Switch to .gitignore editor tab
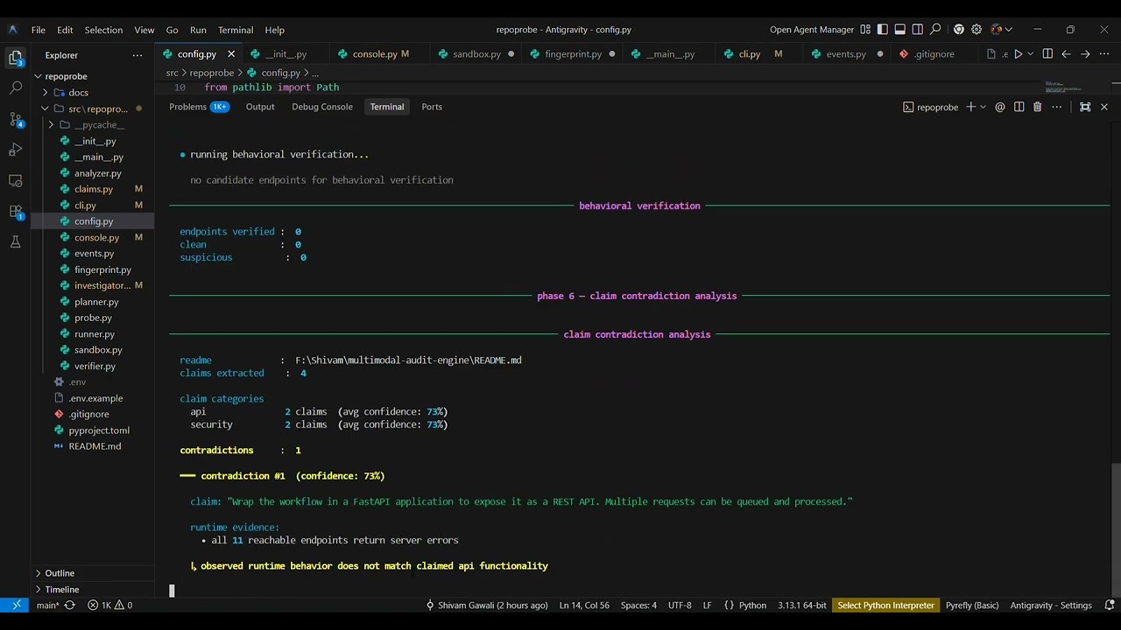The width and height of the screenshot is (1121, 630). coord(934,54)
